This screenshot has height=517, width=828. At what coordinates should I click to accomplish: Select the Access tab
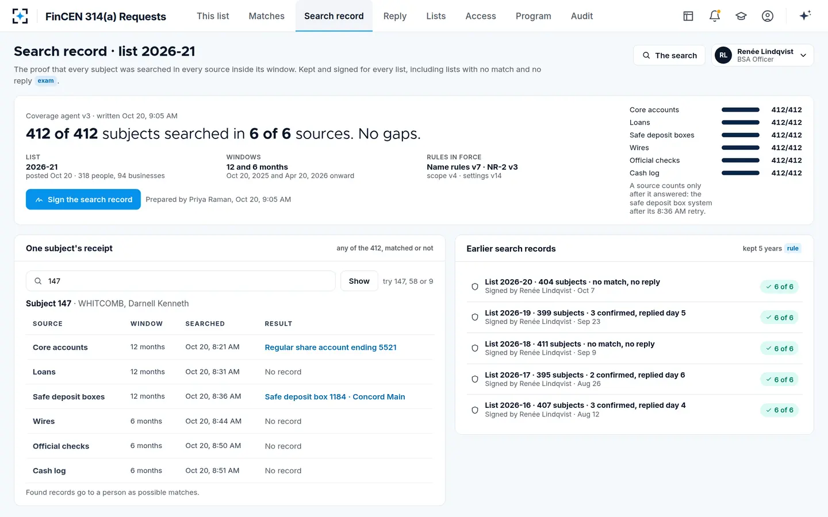click(481, 16)
